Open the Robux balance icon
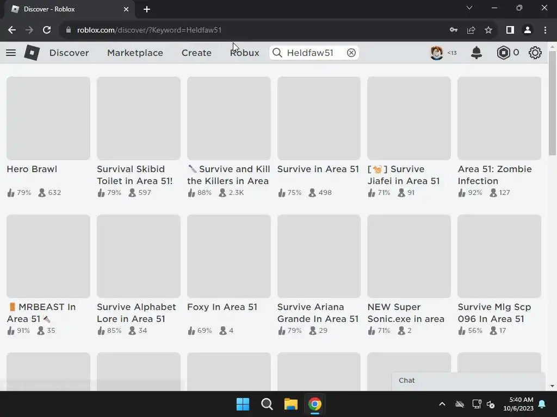Screen dimensions: 557x417 (x=503, y=53)
